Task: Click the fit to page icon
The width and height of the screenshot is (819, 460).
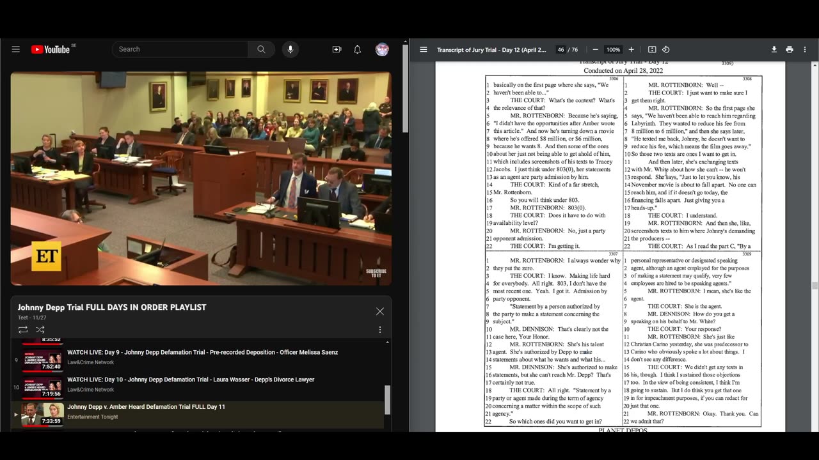Action: tap(652, 49)
